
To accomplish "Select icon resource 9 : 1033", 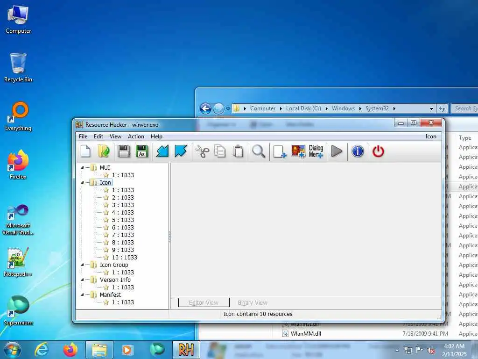I will pyautogui.click(x=123, y=250).
